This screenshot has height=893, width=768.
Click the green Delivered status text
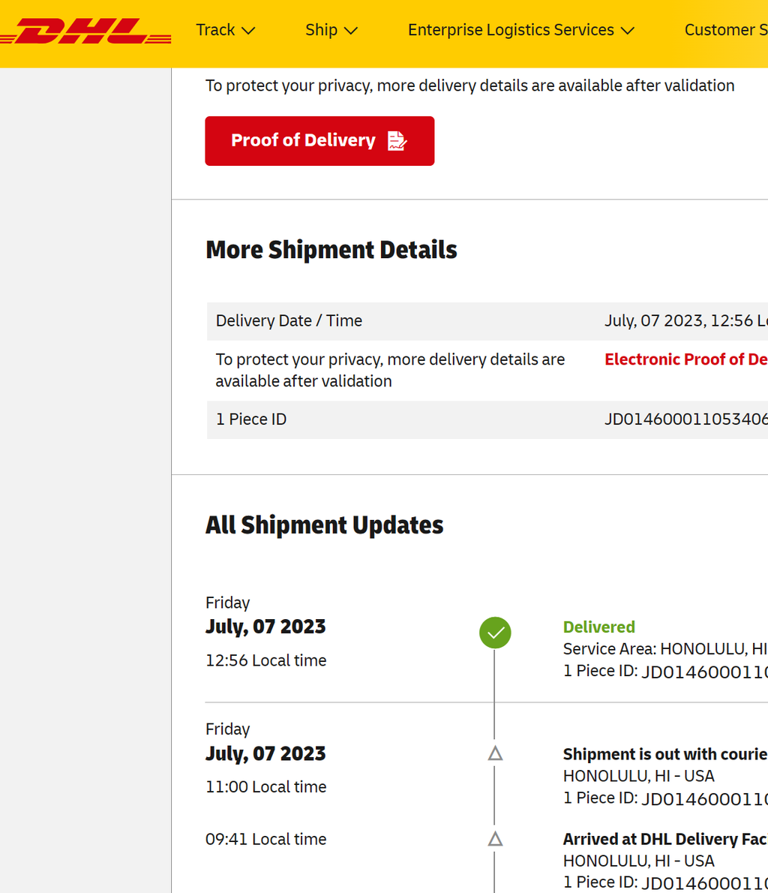[x=599, y=627]
